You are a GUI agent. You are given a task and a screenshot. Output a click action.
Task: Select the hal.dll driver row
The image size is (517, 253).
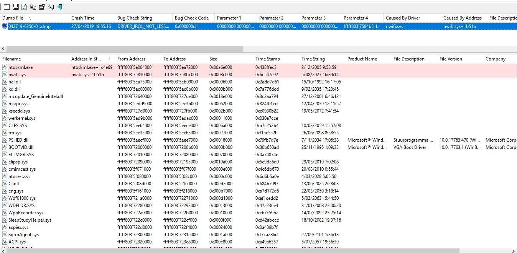pyautogui.click(x=15, y=82)
